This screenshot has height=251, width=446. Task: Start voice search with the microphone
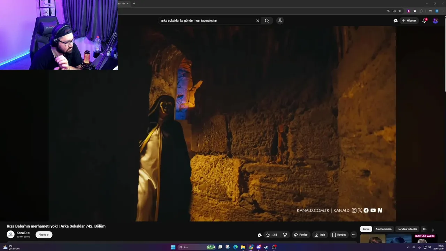point(280,21)
